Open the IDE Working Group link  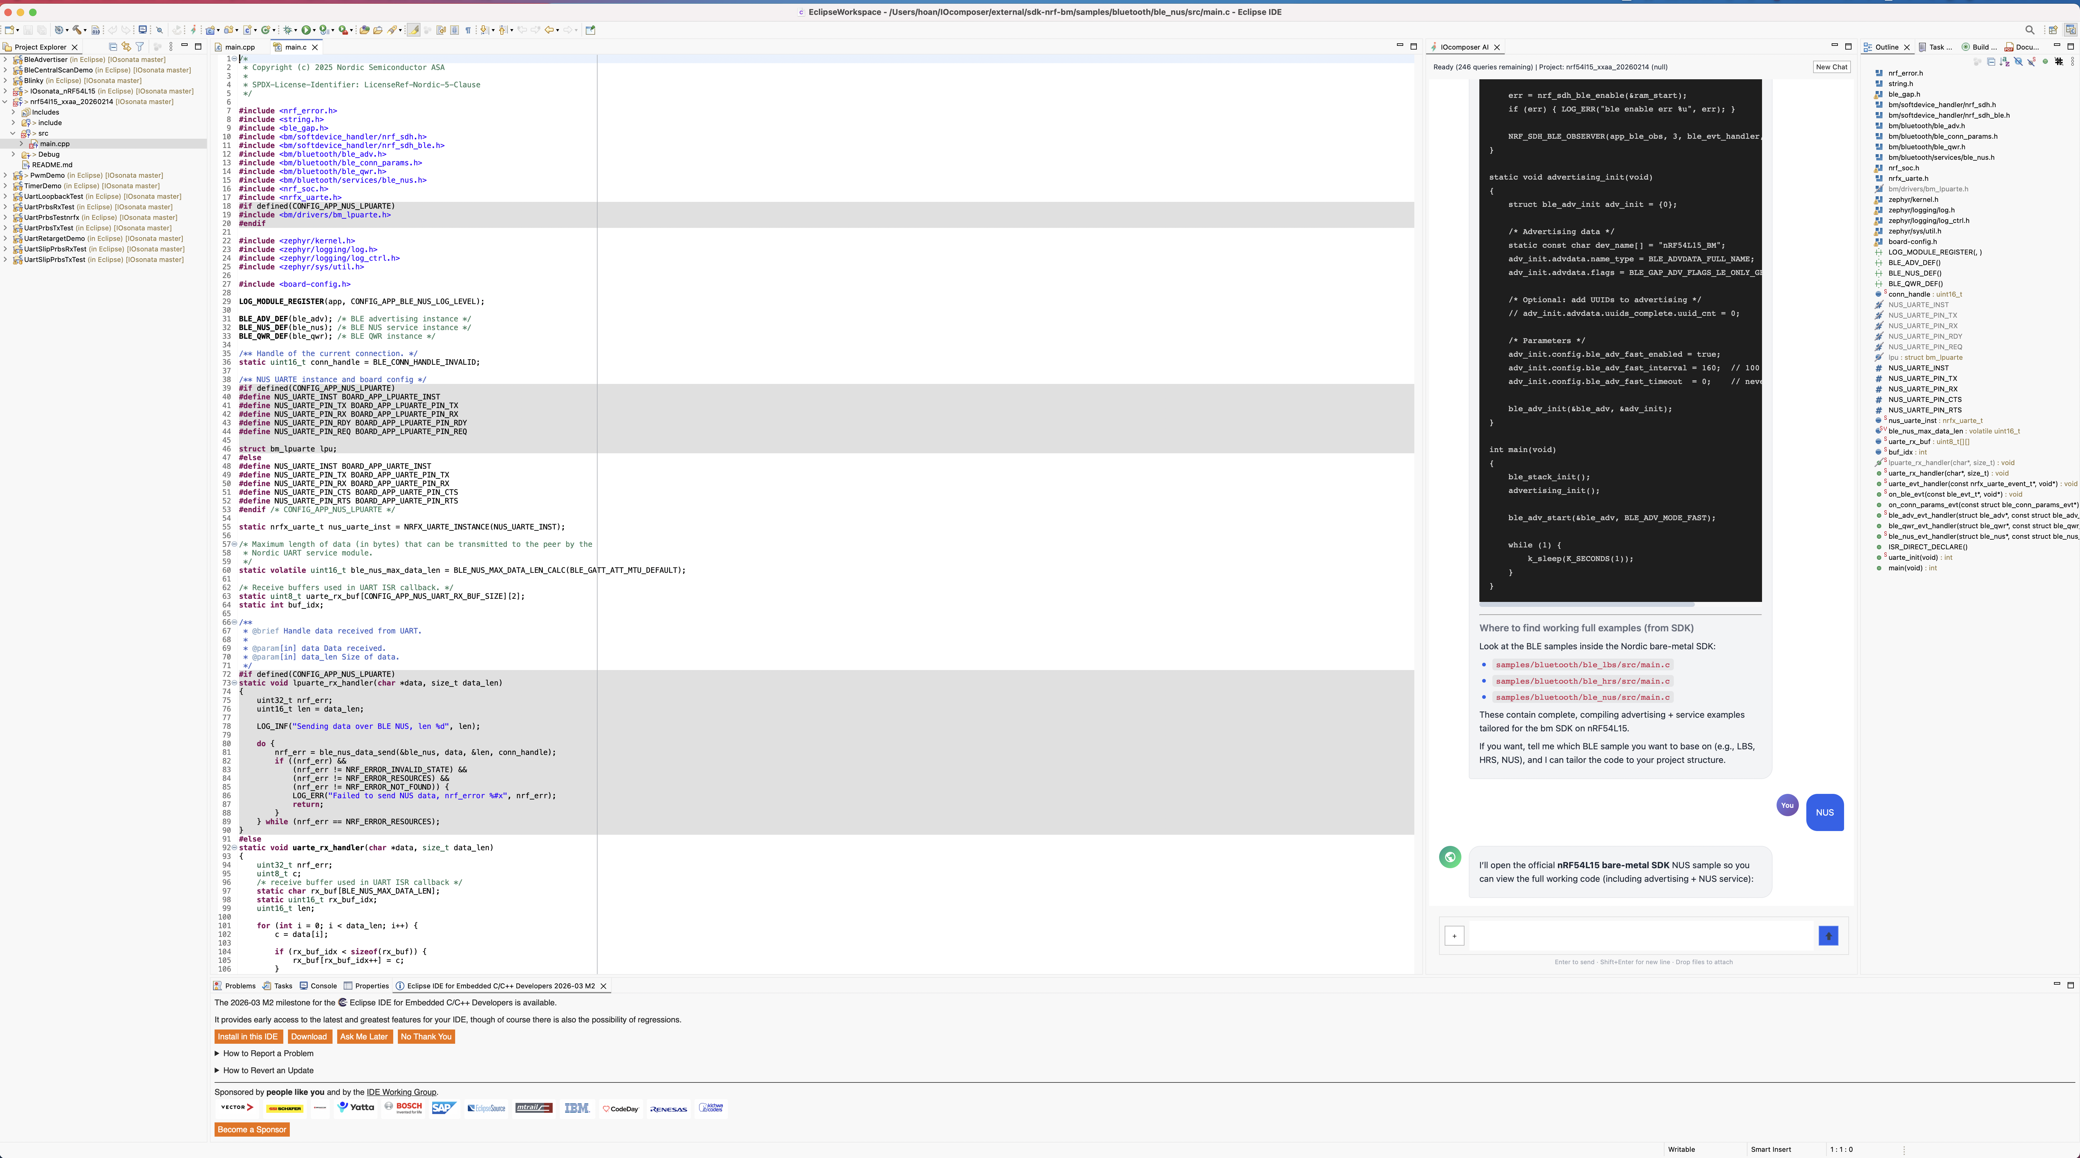401,1092
